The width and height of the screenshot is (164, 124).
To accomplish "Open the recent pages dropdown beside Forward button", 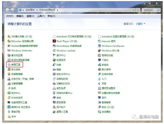I will pyautogui.click(x=16, y=10).
